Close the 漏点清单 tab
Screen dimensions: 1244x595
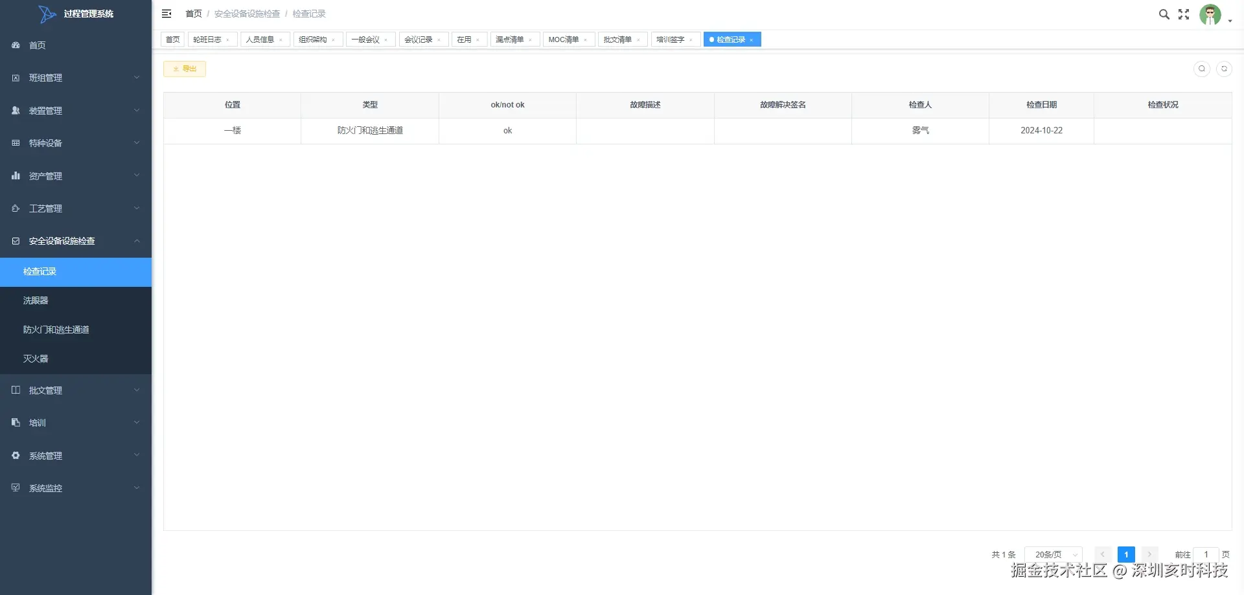tap(531, 40)
